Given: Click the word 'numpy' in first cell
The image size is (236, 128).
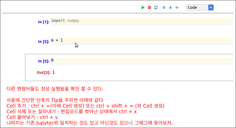Looking at the screenshot, I should [73, 21].
